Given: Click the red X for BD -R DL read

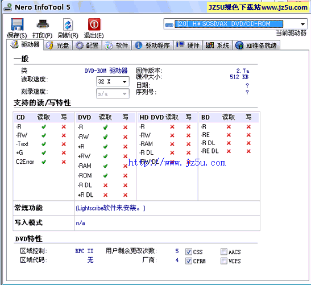Looking at the screenshot, I should 229,143.
